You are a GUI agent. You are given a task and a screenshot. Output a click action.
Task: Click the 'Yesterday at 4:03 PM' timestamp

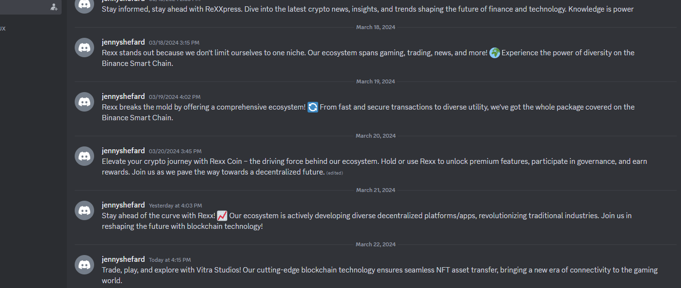tap(176, 206)
